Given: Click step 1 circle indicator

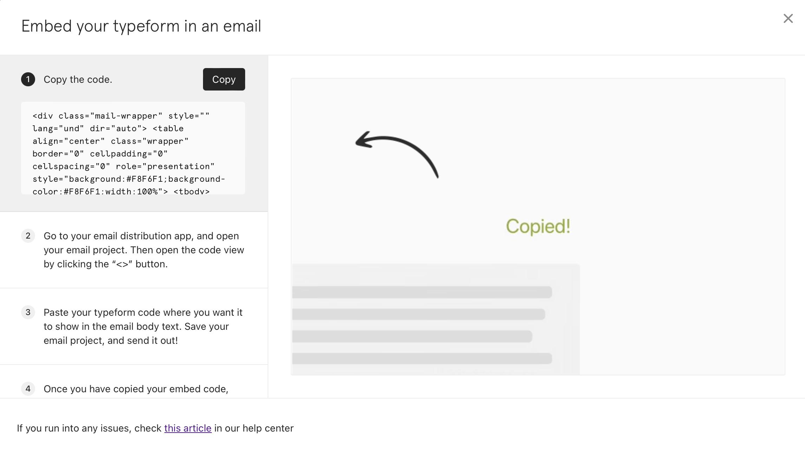Looking at the screenshot, I should tap(28, 79).
